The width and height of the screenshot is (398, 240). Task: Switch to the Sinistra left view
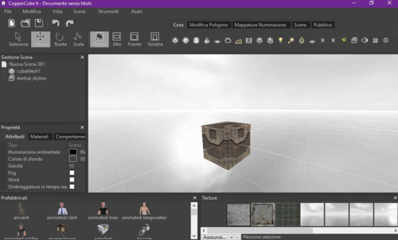pyautogui.click(x=155, y=40)
